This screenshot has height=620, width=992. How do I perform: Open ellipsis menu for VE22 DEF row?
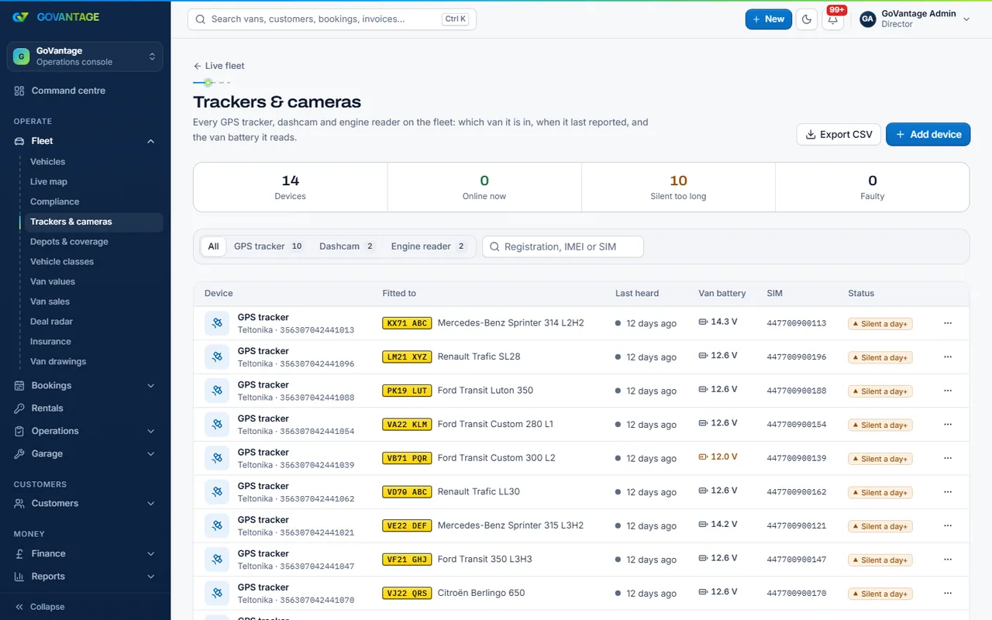948,525
